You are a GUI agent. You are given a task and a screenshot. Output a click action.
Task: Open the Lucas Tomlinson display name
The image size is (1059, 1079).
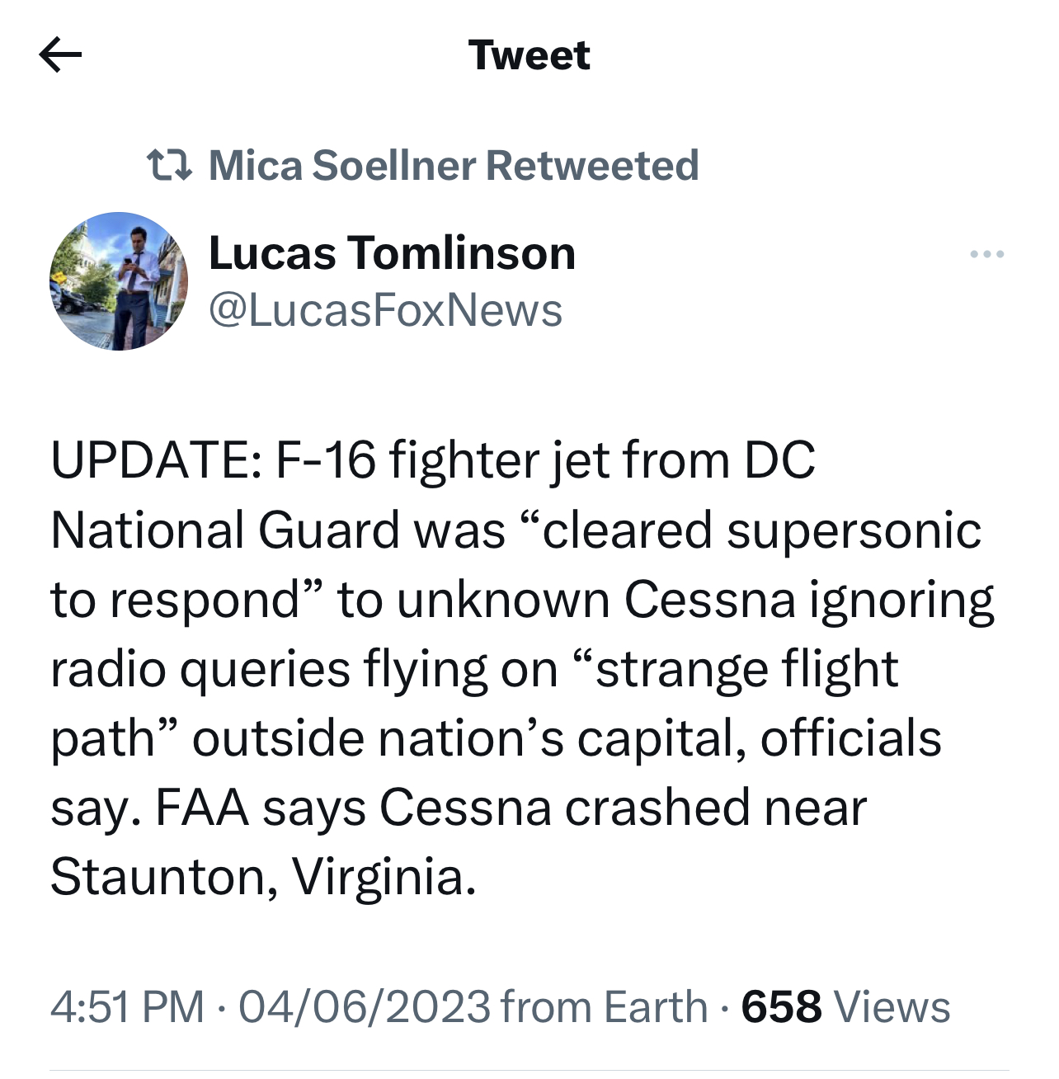tap(392, 252)
